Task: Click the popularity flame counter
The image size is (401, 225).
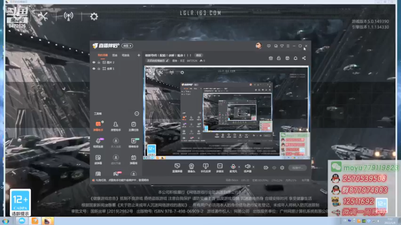Action: [203, 60]
